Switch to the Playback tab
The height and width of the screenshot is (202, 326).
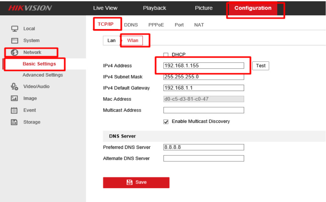pyautogui.click(x=155, y=8)
